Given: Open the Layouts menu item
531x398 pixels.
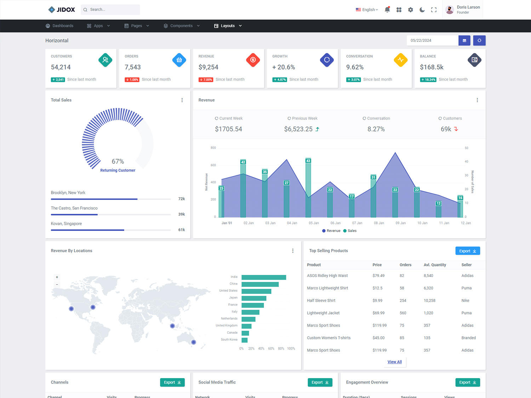Looking at the screenshot, I should point(227,25).
